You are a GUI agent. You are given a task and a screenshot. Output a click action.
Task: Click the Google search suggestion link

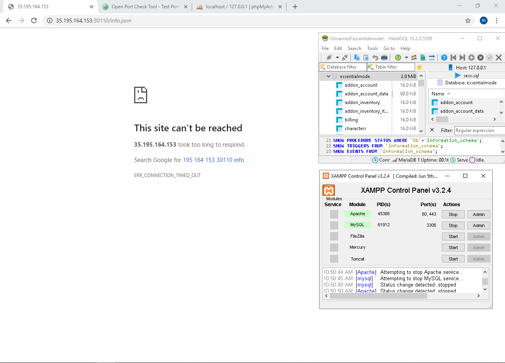[x=213, y=160]
